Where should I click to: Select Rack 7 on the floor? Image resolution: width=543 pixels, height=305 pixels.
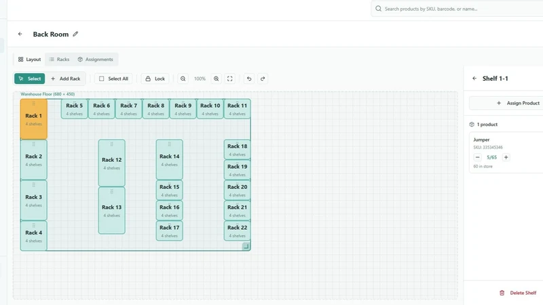[129, 109]
